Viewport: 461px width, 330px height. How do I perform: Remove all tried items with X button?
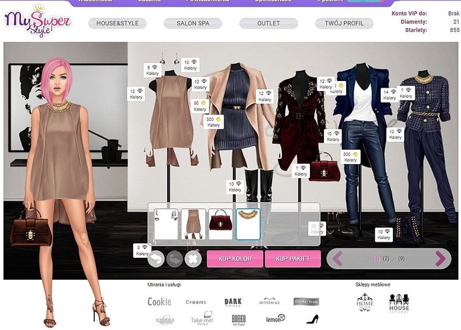[193, 259]
